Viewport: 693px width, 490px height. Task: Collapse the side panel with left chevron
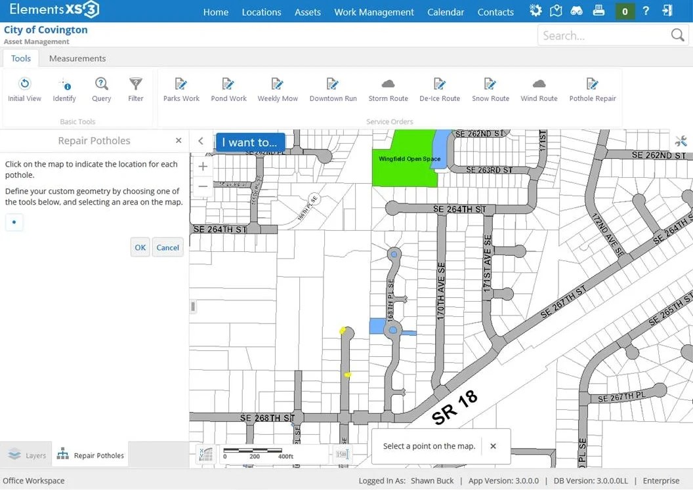point(201,141)
